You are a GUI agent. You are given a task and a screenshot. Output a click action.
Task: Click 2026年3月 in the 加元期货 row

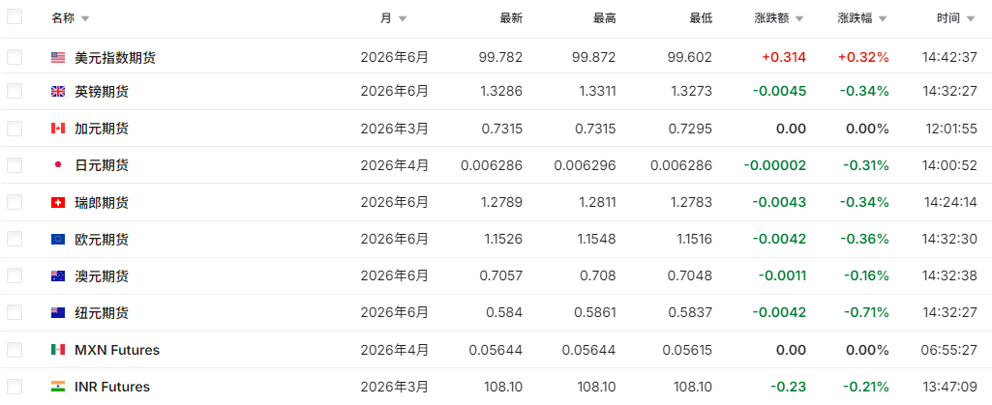point(395,129)
